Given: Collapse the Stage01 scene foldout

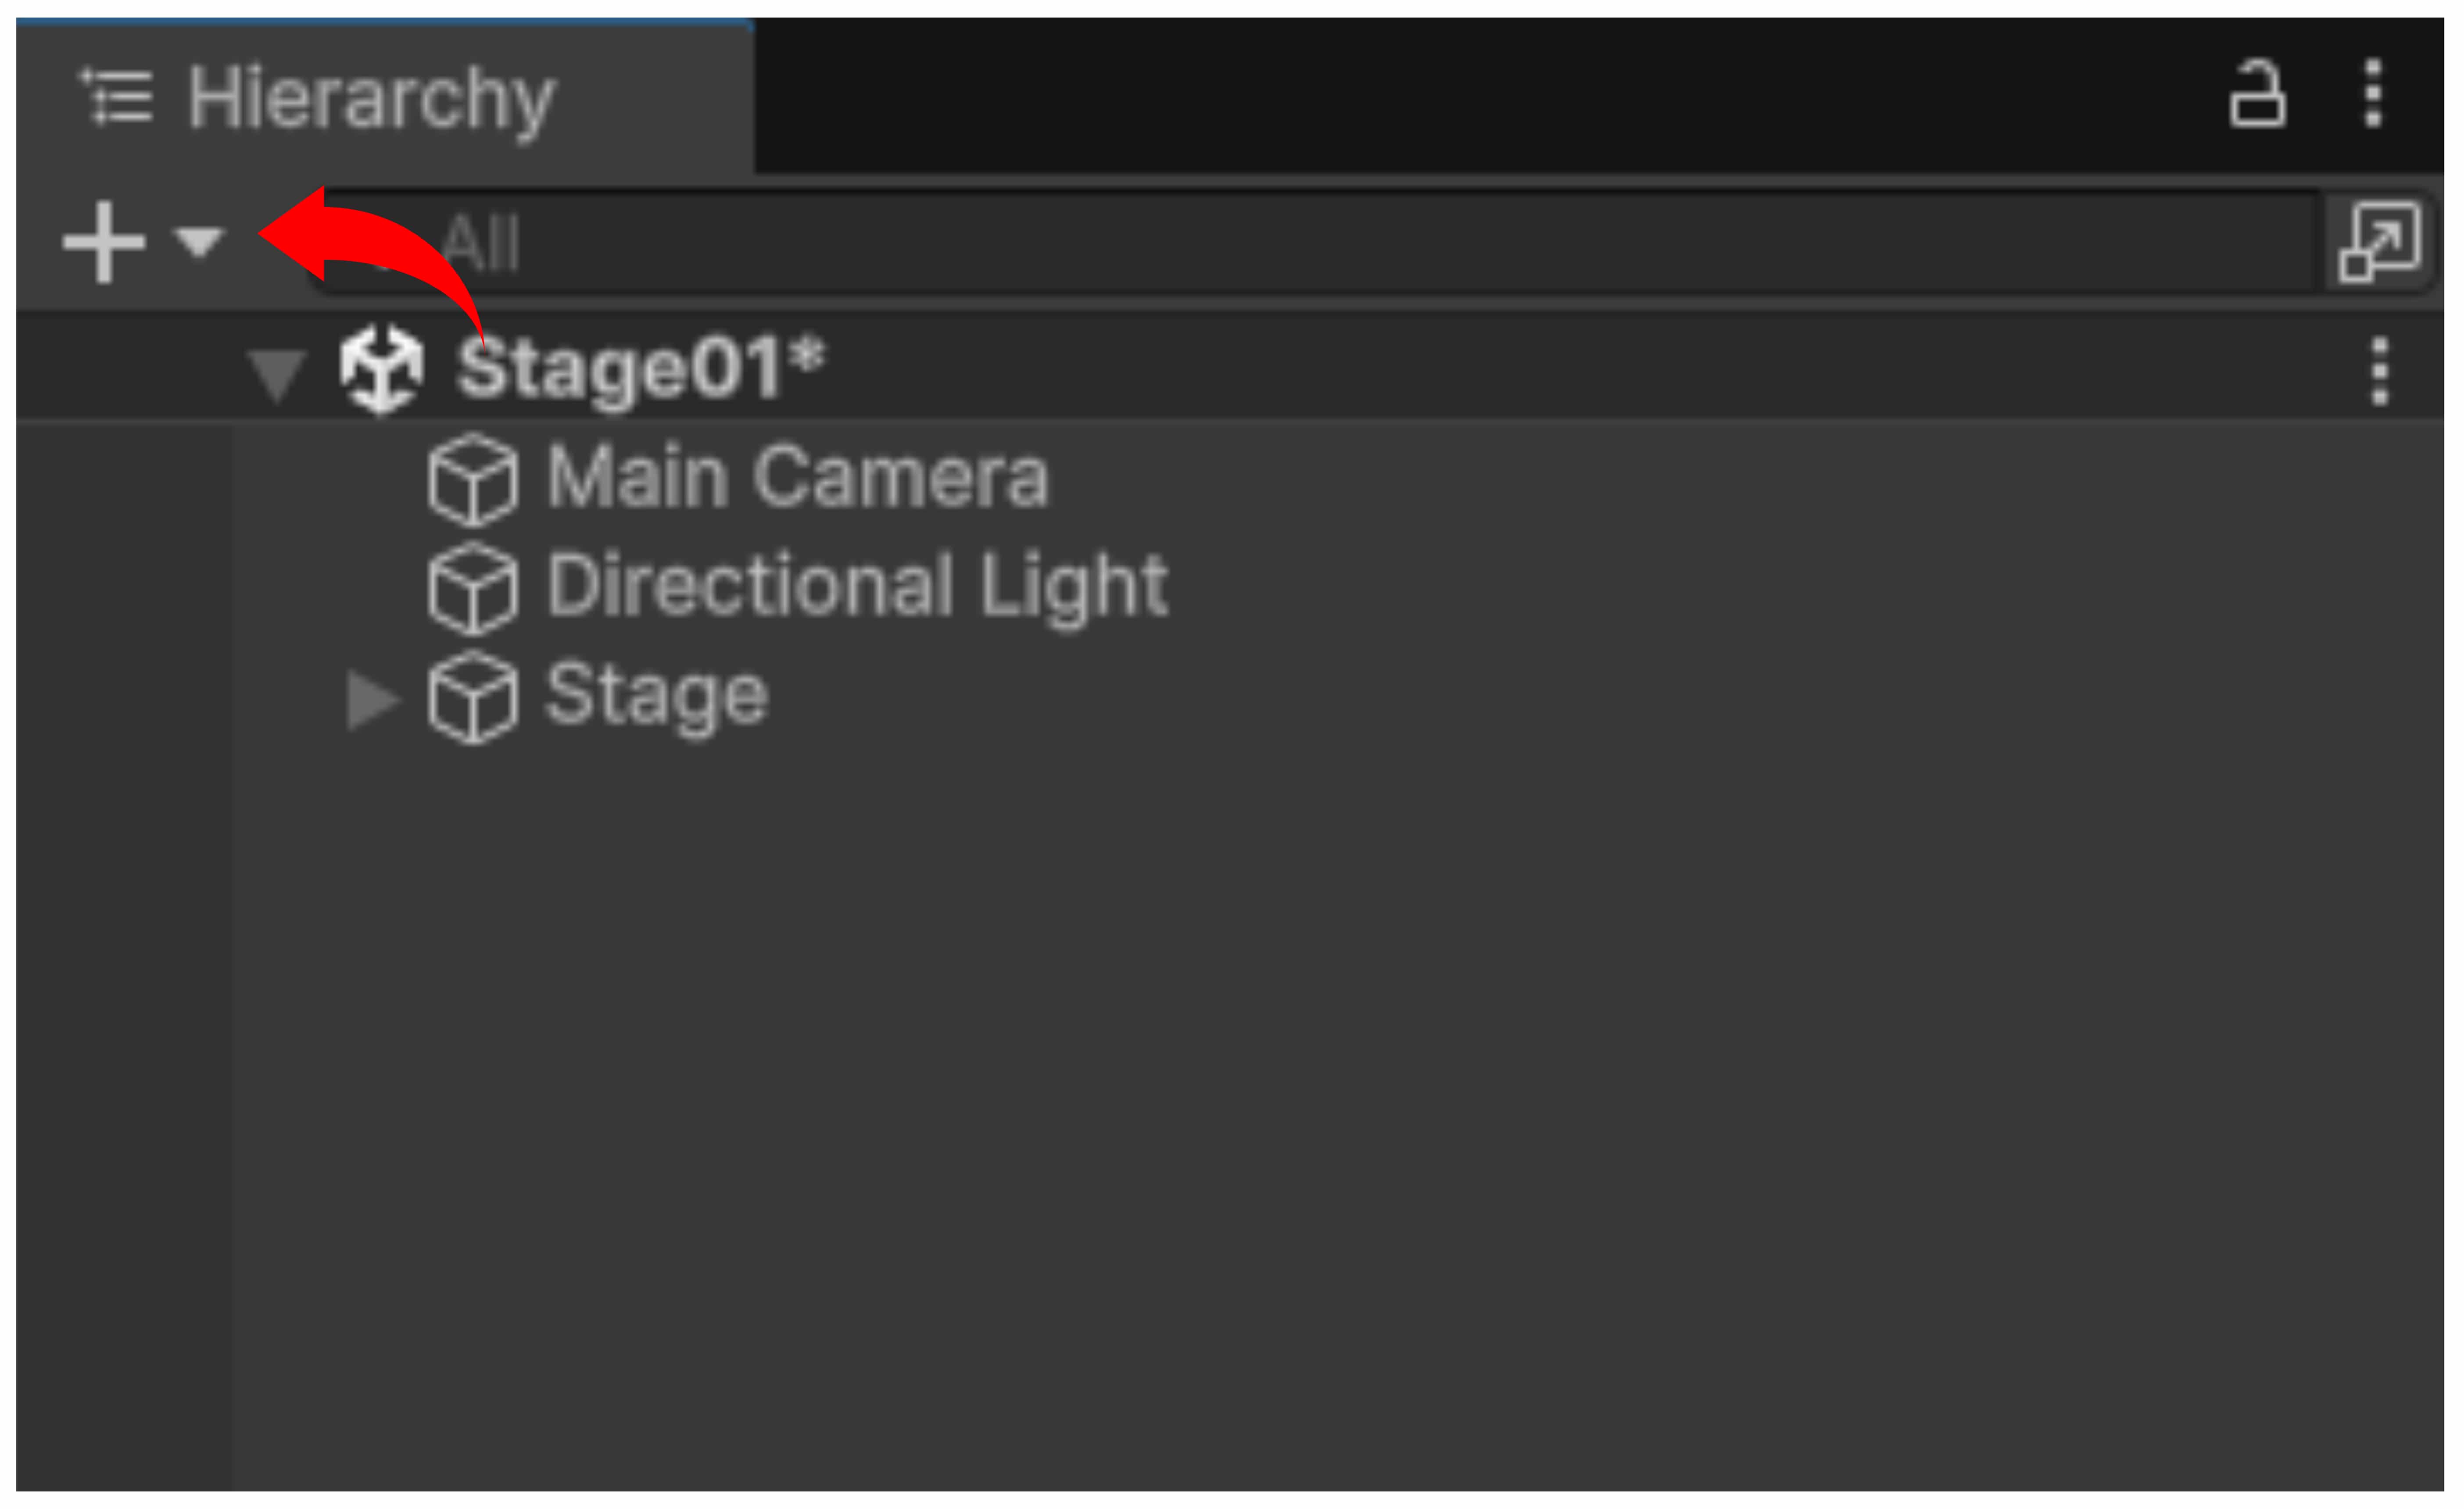Looking at the screenshot, I should coord(277,374).
